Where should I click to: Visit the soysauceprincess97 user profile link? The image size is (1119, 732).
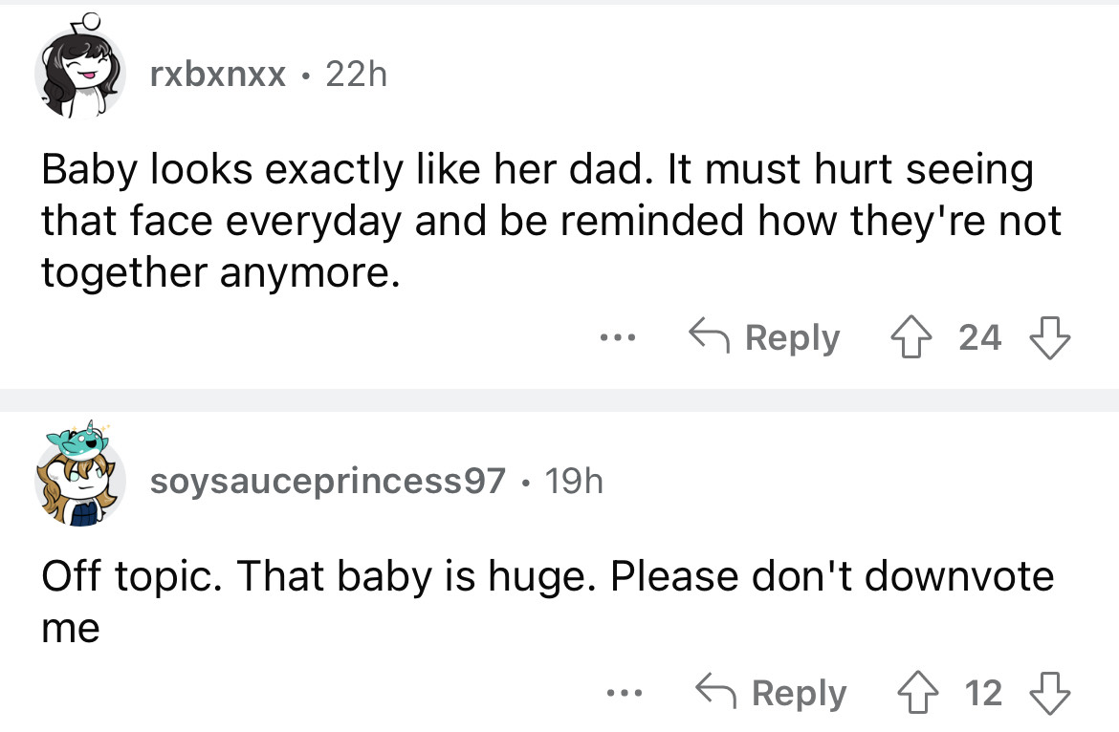coord(327,482)
